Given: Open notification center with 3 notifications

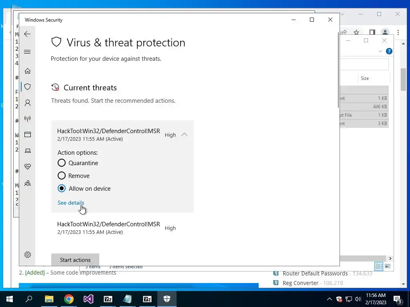Looking at the screenshot, I should (x=398, y=299).
